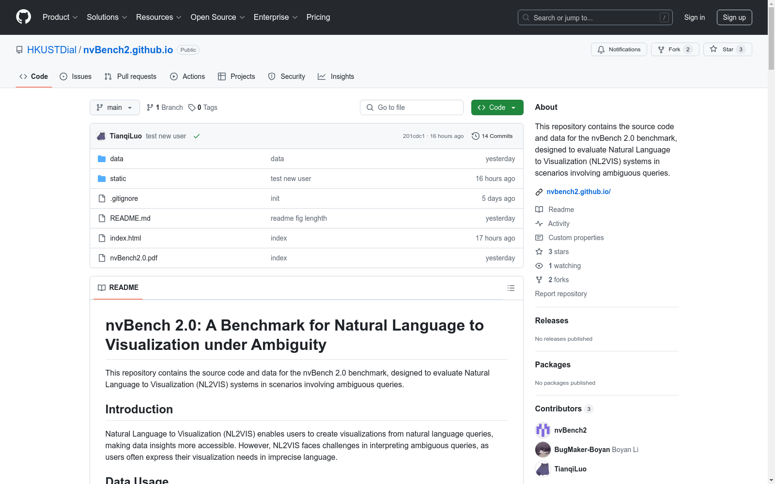Expand the Solutions menu
This screenshot has width=775, height=484.
[x=107, y=17]
